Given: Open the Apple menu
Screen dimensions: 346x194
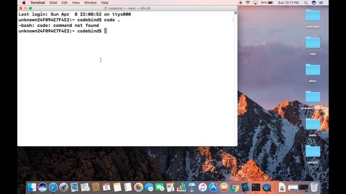Looking at the screenshot, I should (24, 3).
